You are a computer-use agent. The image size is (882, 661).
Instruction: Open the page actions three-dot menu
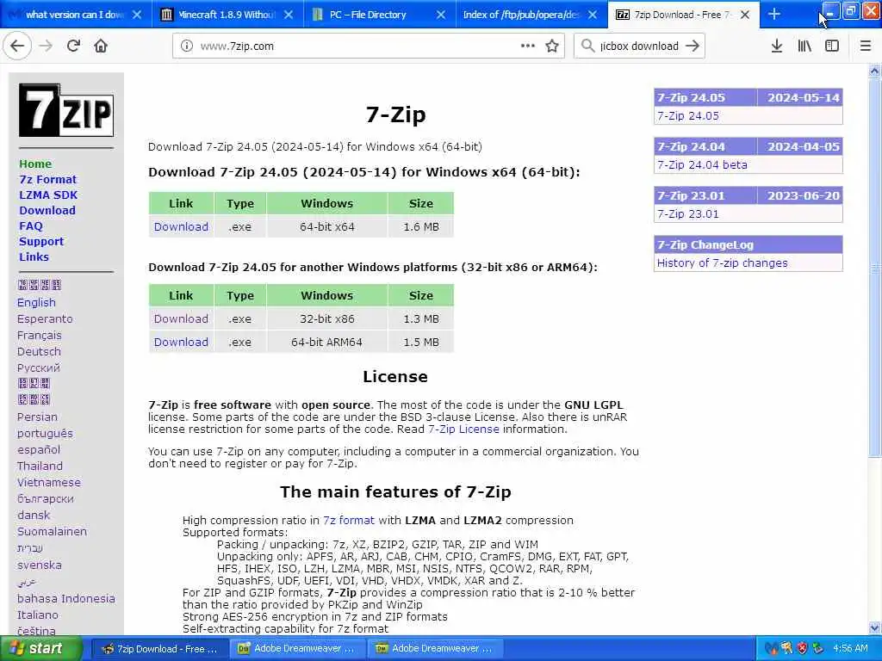tap(528, 46)
